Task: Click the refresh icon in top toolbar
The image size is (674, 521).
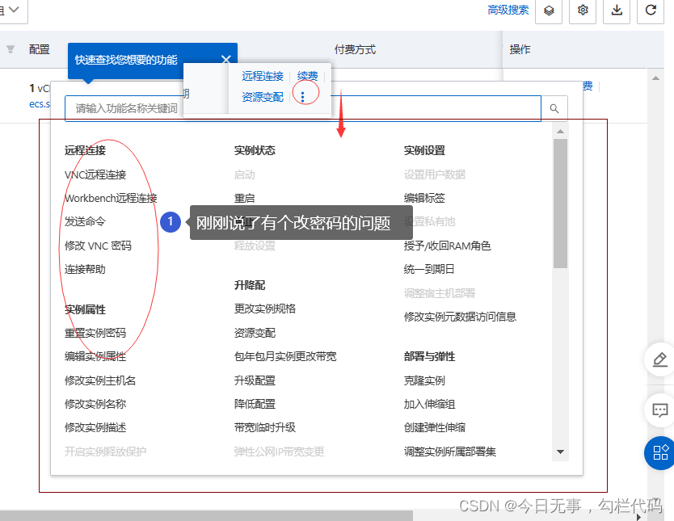Action: click(x=651, y=10)
